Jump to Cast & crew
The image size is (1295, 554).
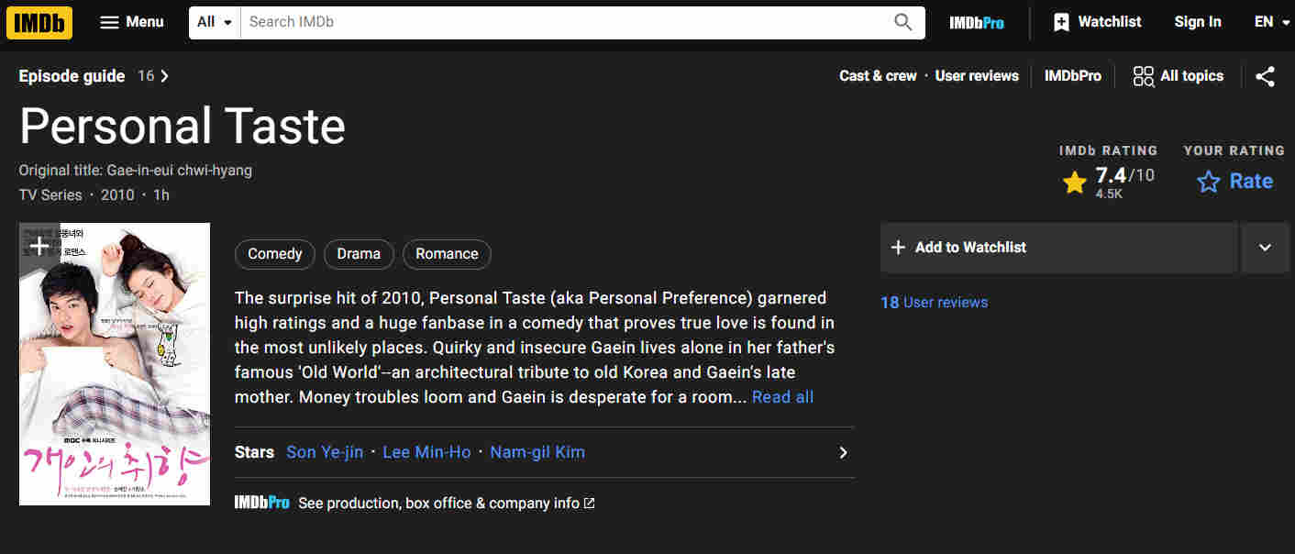click(878, 76)
